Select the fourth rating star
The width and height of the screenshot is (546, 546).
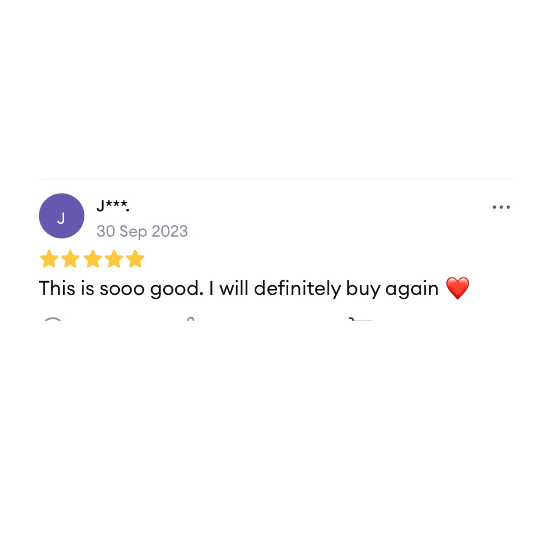(114, 259)
